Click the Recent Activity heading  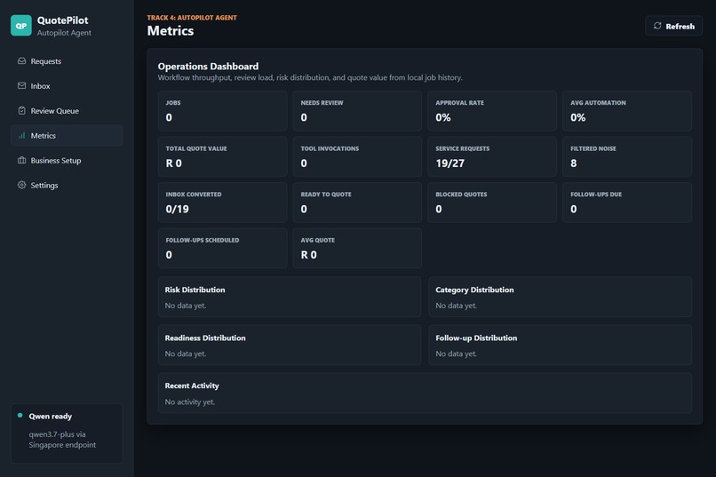192,386
